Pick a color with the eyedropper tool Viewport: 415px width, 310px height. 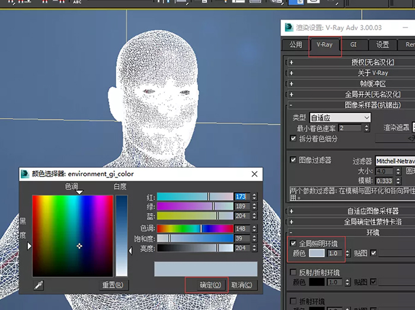39,285
